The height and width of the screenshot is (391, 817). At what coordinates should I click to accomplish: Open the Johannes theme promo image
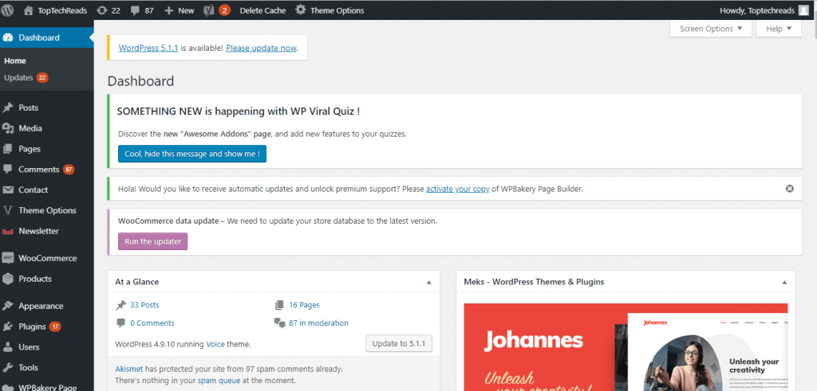click(626, 347)
